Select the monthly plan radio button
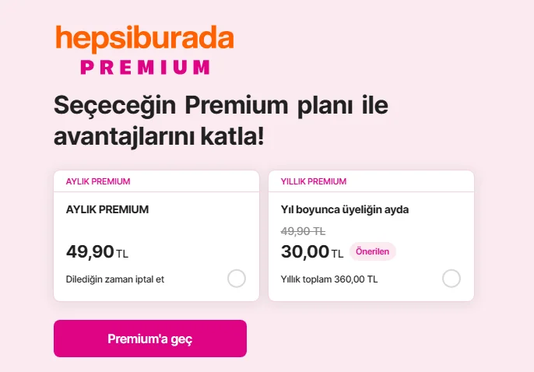Screen dimensions: 534x372 tap(237, 279)
